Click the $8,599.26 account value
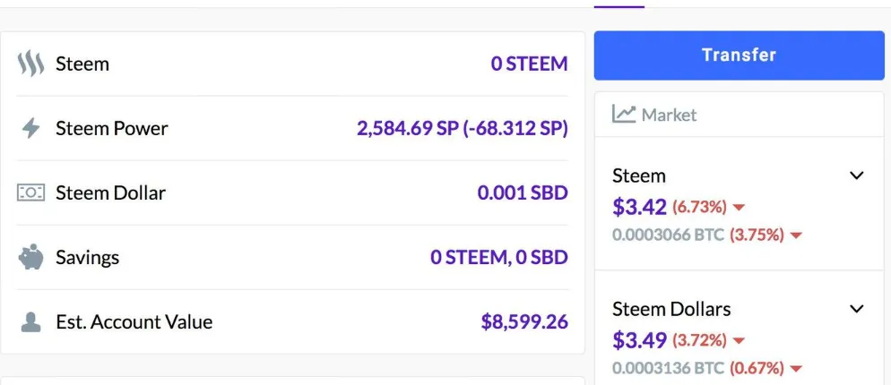The width and height of the screenshot is (891, 385). [x=524, y=322]
